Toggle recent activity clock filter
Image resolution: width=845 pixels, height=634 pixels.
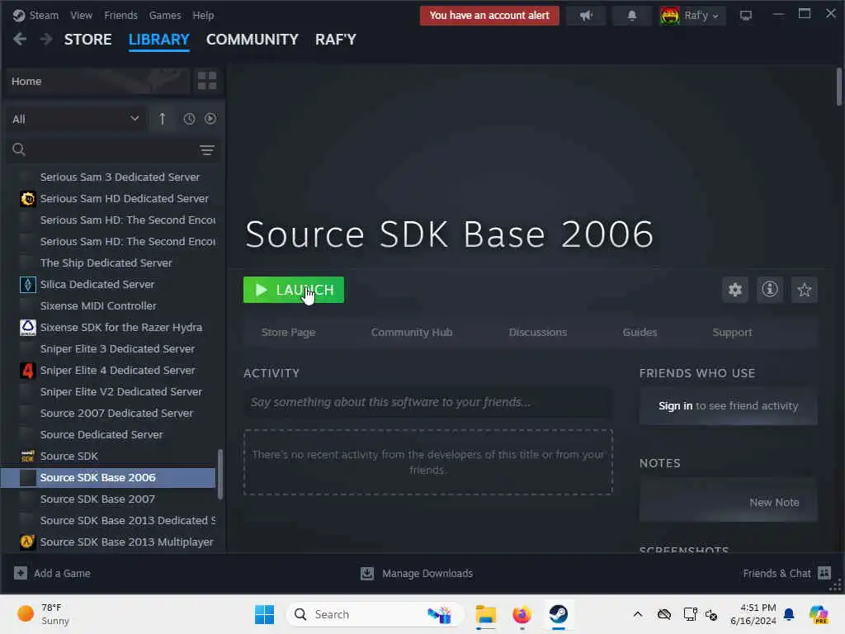coord(189,119)
